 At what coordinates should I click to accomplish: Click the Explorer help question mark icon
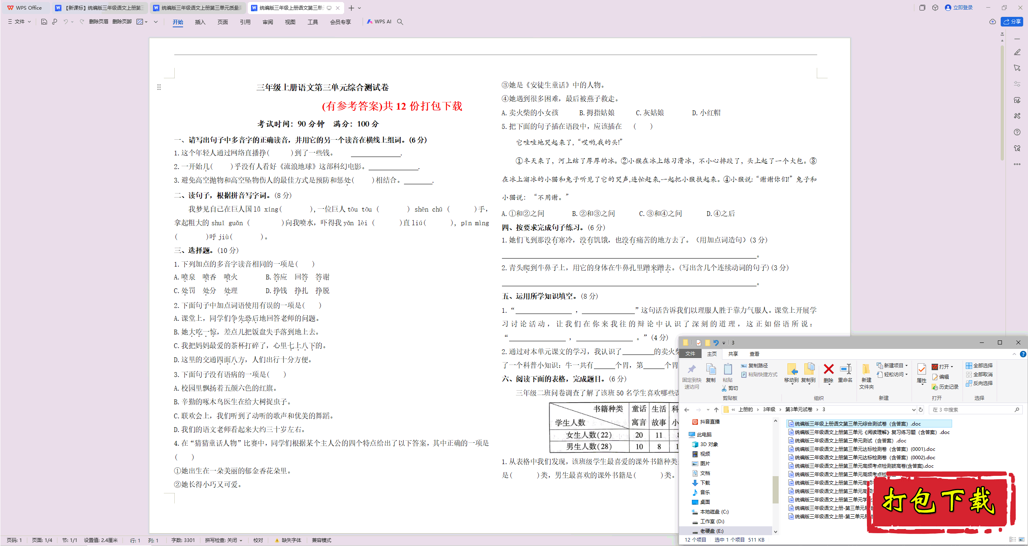1023,354
